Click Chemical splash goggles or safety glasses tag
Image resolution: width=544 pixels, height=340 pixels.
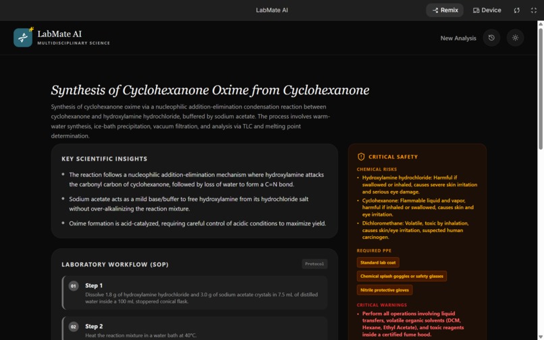(x=402, y=276)
